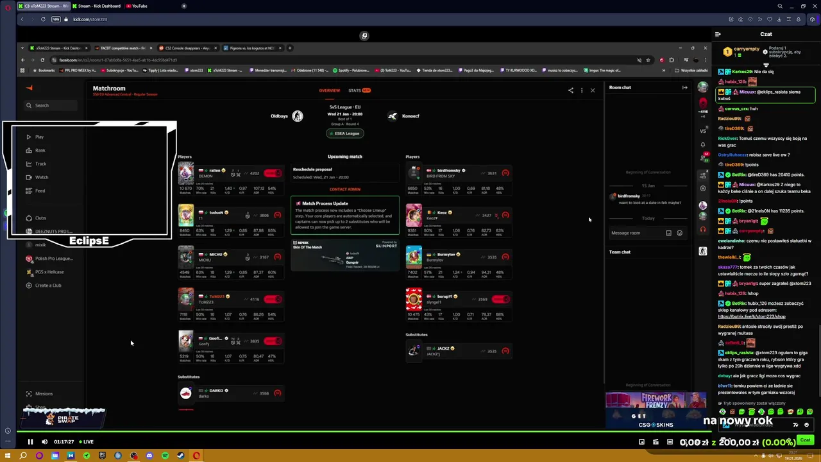Viewport: 821px width, 462px height.
Task: Open botrix.live/k/xtom223/shop link in chat
Action: click(751, 316)
